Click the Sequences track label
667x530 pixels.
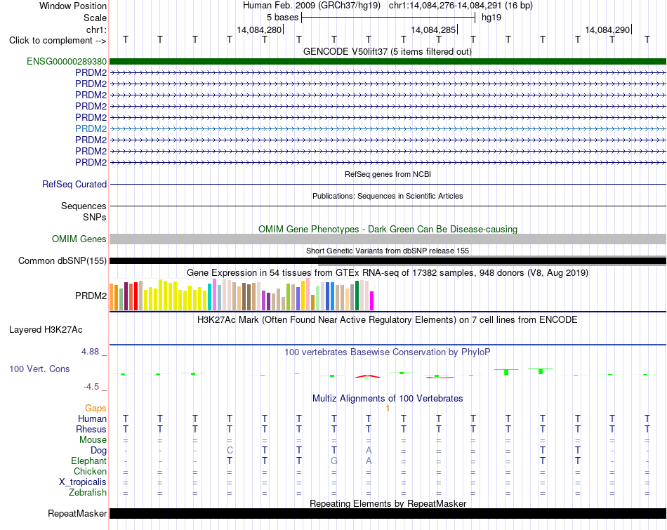point(84,206)
